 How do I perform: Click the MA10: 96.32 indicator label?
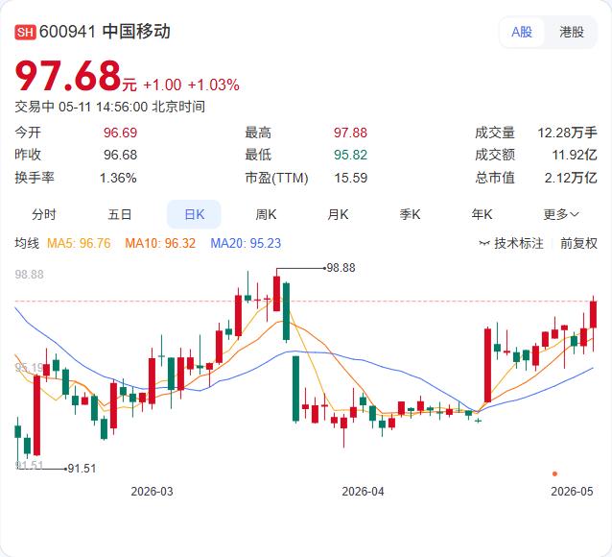[x=160, y=244]
